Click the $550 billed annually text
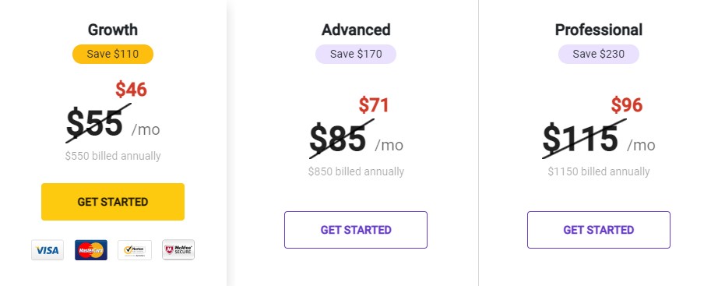 point(113,156)
